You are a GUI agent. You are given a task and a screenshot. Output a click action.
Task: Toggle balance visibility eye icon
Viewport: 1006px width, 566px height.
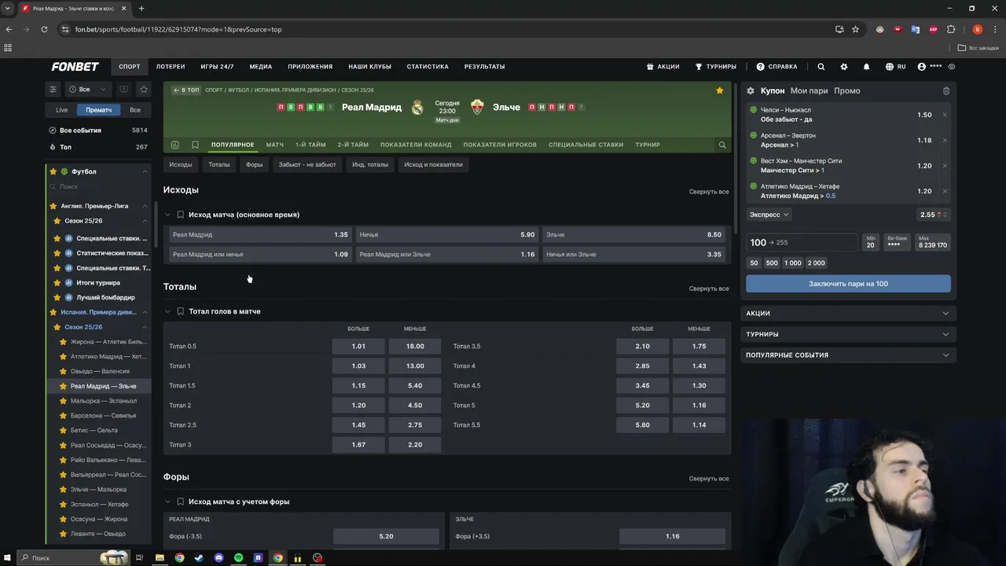952,67
